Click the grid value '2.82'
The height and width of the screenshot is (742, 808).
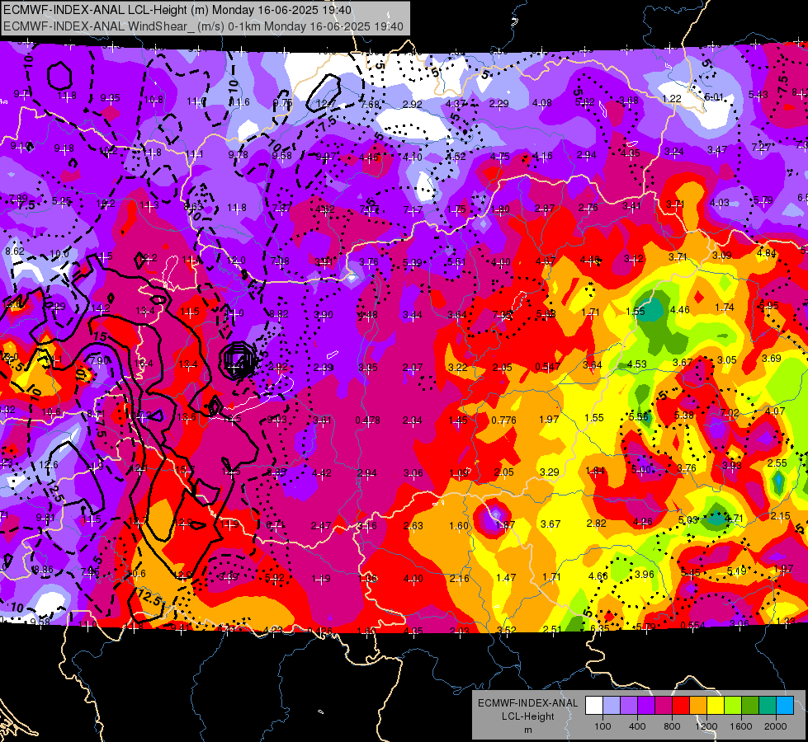(596, 524)
